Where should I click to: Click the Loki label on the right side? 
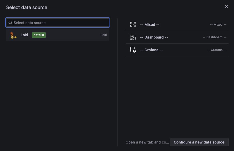104,35
